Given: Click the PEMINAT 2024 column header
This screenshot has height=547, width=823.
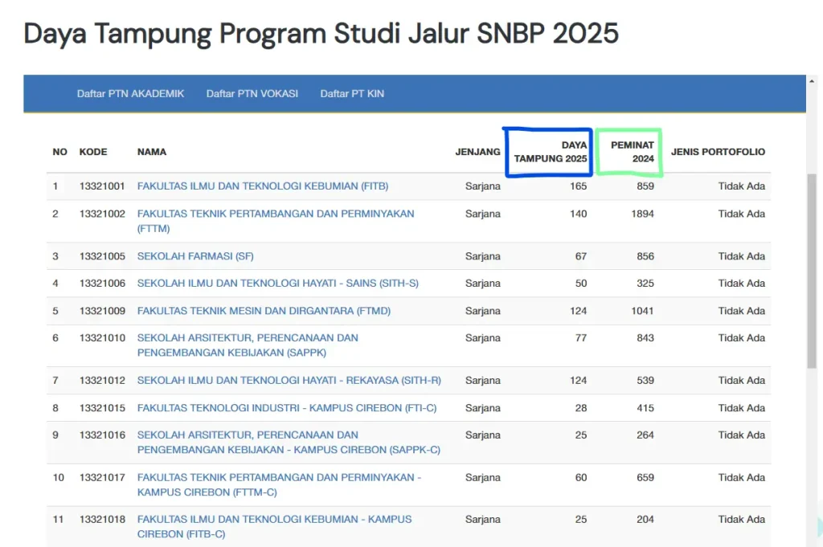Looking at the screenshot, I should pos(632,152).
